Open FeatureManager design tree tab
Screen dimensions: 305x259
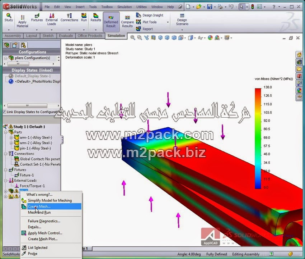6,45
